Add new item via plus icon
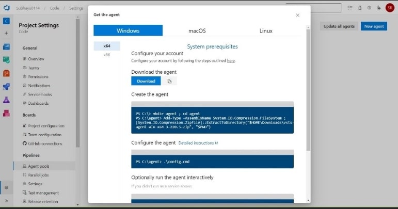Viewport: 398px width, 209px height. [6, 33]
